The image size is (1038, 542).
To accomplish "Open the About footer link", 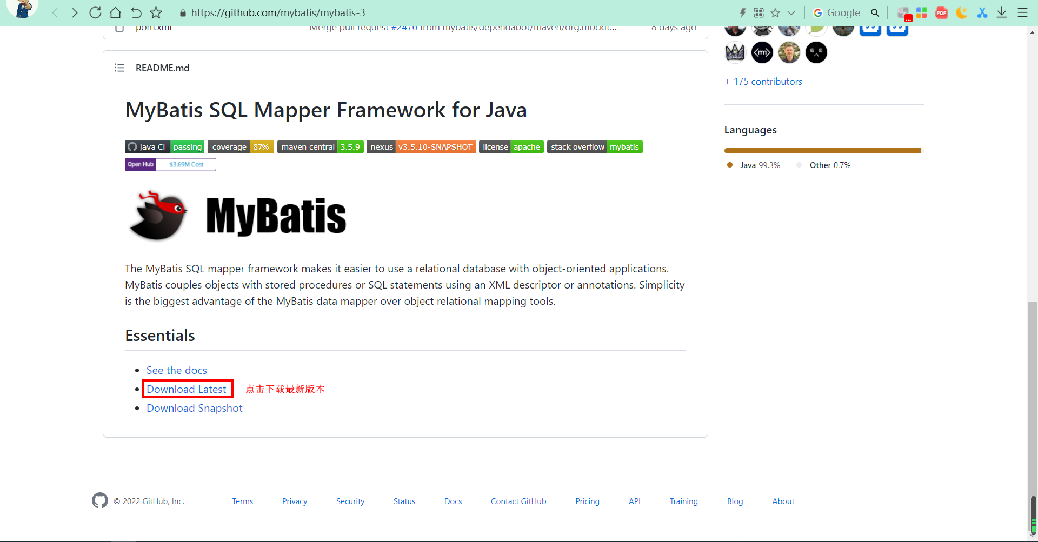I will point(783,501).
